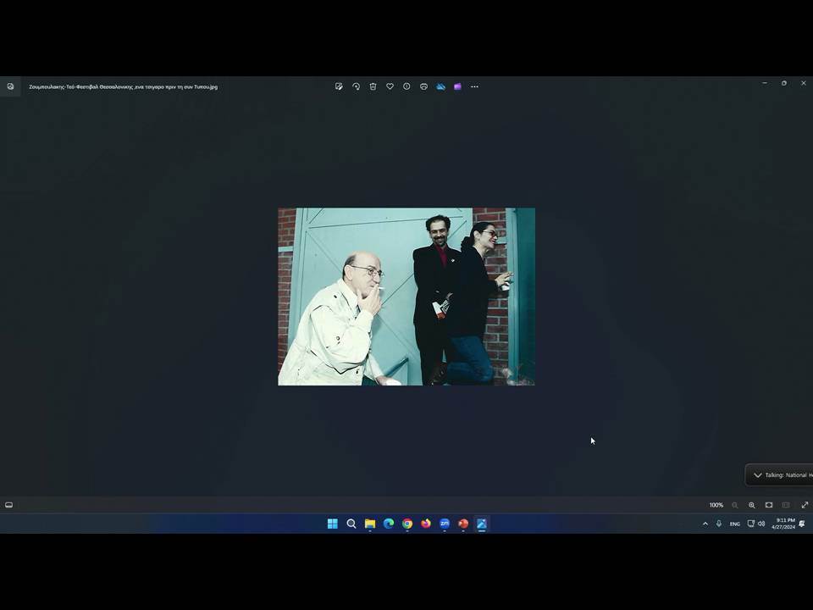Screen dimensions: 813x610
Task: Switch to PowerPoint on taskbar
Action: pyautogui.click(x=463, y=524)
